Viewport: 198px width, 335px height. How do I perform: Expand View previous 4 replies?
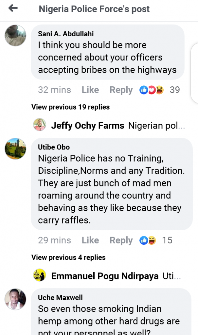click(68, 257)
